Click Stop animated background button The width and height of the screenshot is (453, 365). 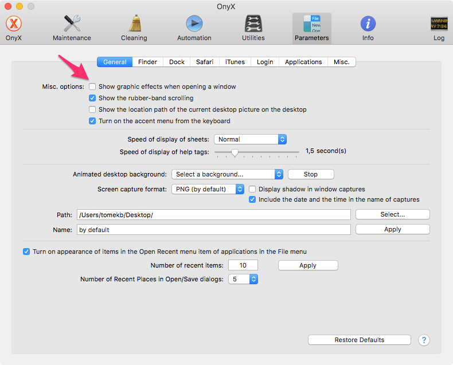[x=311, y=174]
